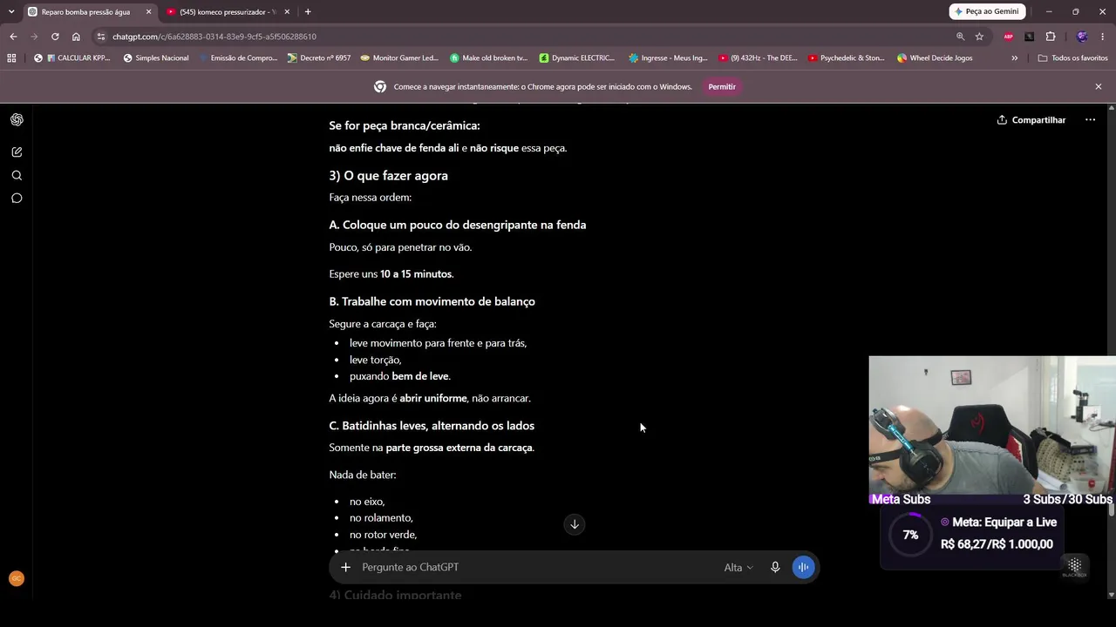Image resolution: width=1116 pixels, height=627 pixels.
Task: Show more bookmarks with the double chevron
Action: pos(1014,58)
